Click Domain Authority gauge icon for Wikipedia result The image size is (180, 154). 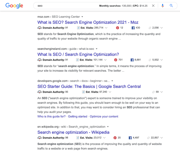[x=40, y=138]
